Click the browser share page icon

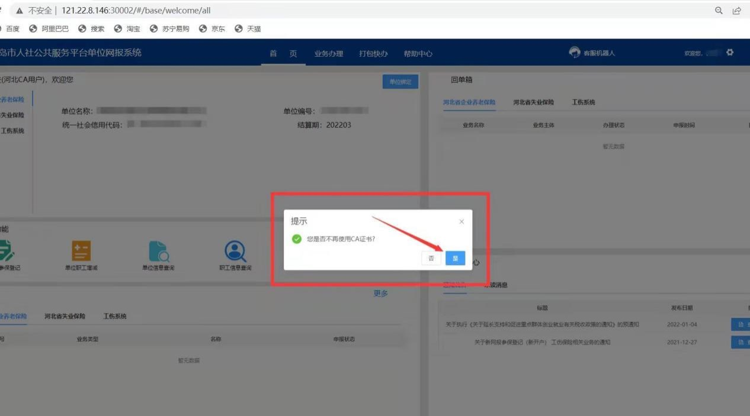[736, 11]
